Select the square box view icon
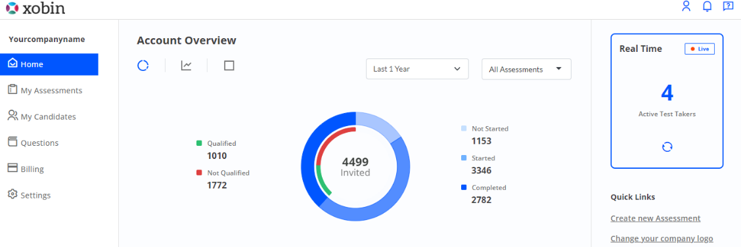 (229, 66)
